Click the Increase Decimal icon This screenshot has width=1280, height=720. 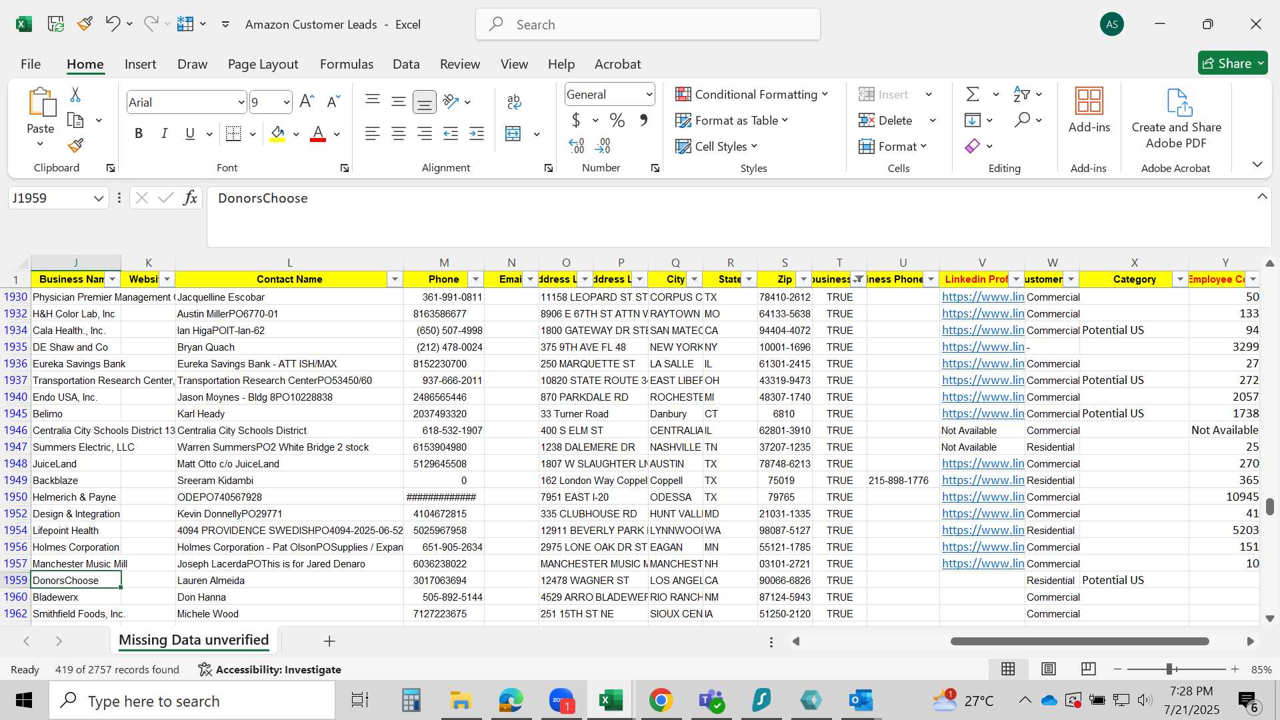point(577,145)
